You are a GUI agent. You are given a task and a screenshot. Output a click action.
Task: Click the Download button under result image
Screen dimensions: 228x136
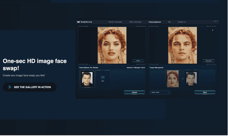pyautogui.click(x=208, y=61)
